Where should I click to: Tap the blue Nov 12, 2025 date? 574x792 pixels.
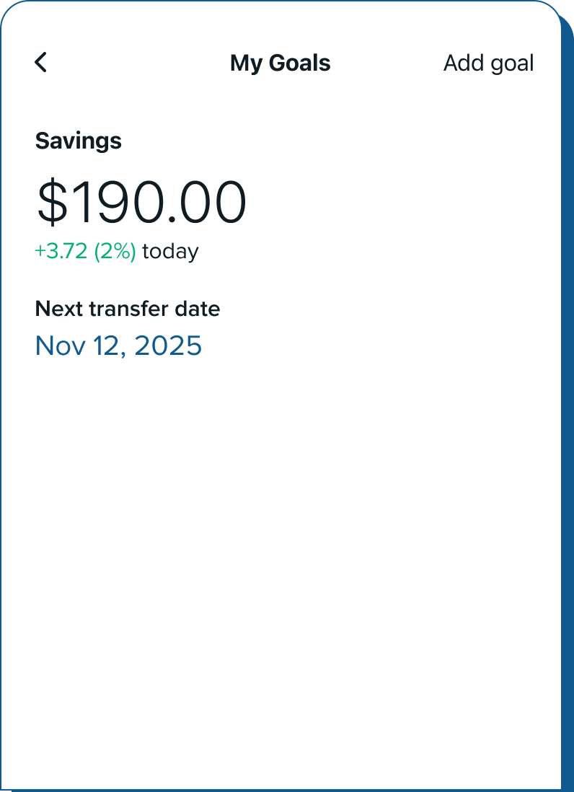pos(118,346)
